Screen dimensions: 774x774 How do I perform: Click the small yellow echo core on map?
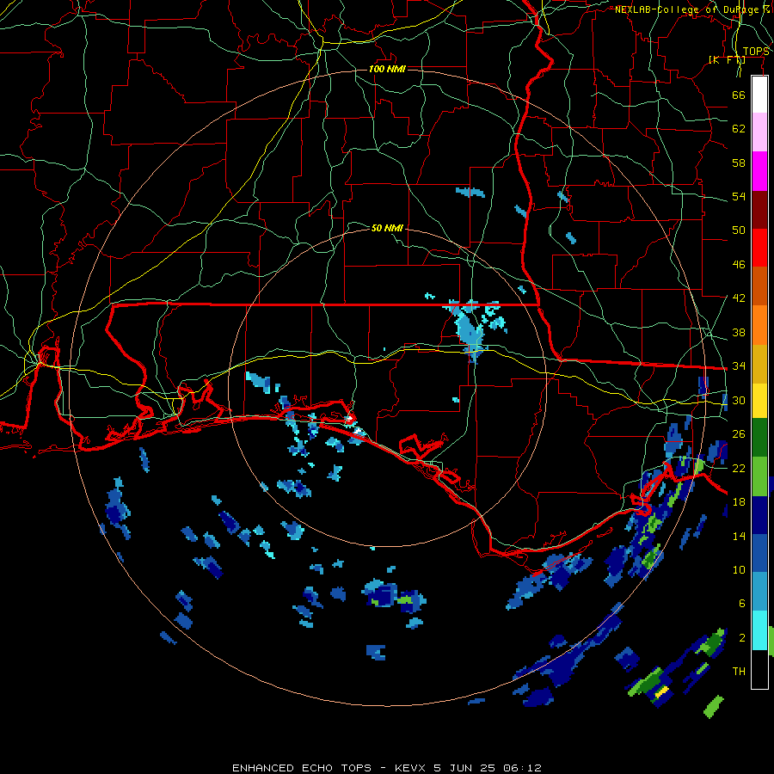pos(661,691)
